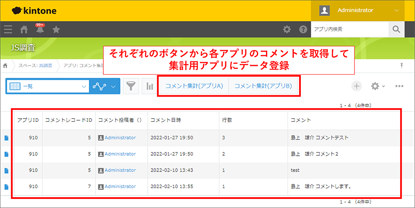Click the search magnifier button

(x=396, y=29)
